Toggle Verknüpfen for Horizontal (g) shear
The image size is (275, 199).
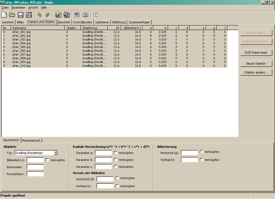[x=201, y=152]
